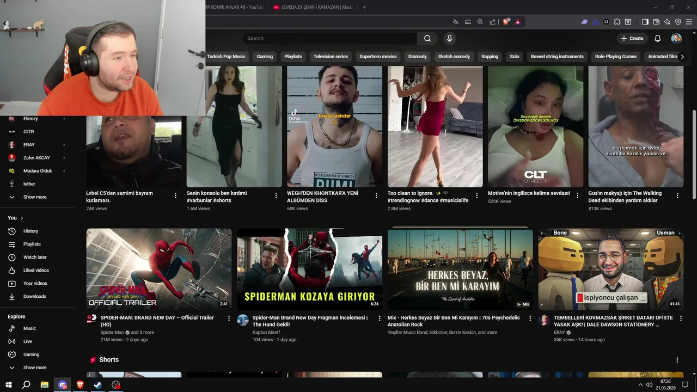Click the install app icon in address bar

coord(468,22)
